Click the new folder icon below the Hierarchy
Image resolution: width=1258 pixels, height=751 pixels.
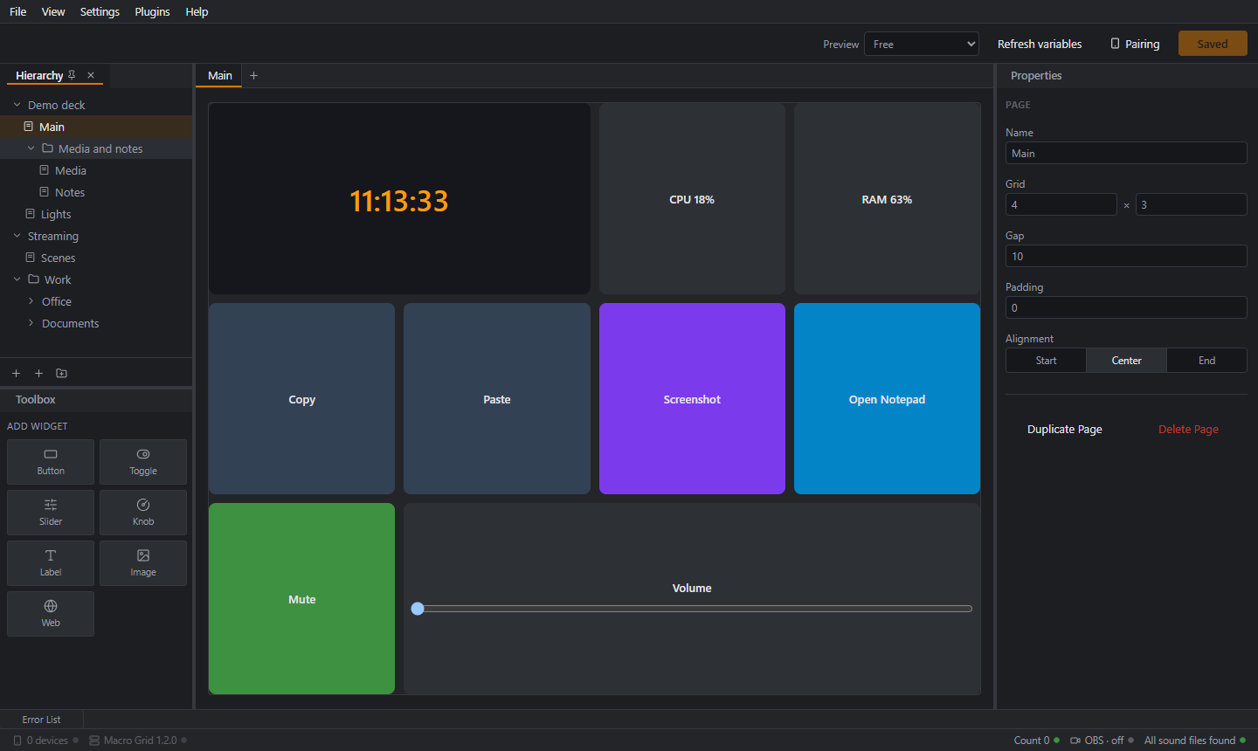(61, 373)
